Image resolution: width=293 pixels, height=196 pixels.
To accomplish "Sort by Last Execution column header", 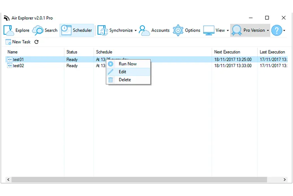I will (x=272, y=52).
